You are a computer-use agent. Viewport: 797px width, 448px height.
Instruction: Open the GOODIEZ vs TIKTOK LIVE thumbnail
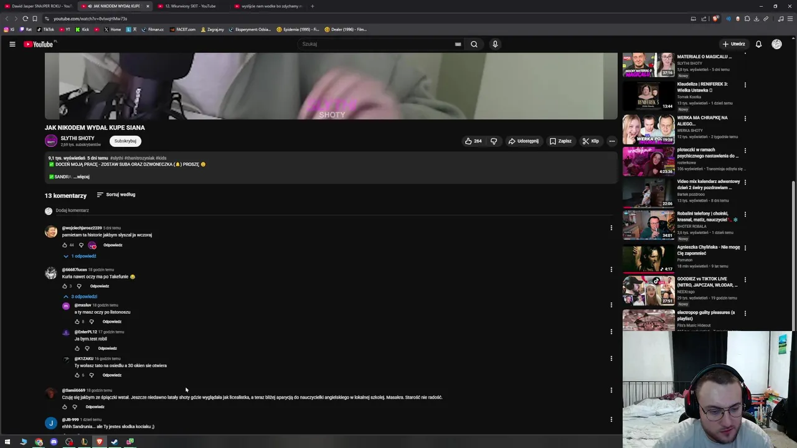tap(648, 291)
